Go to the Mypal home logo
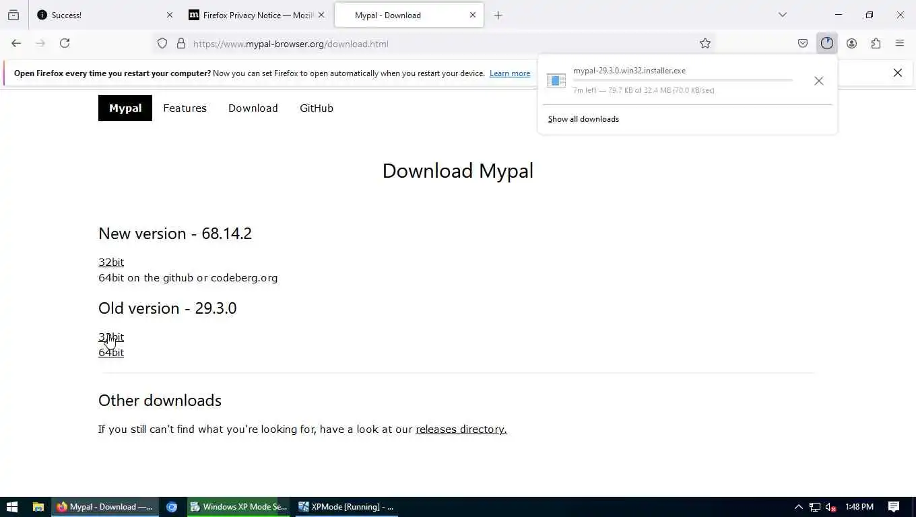The image size is (916, 517). [x=125, y=108]
